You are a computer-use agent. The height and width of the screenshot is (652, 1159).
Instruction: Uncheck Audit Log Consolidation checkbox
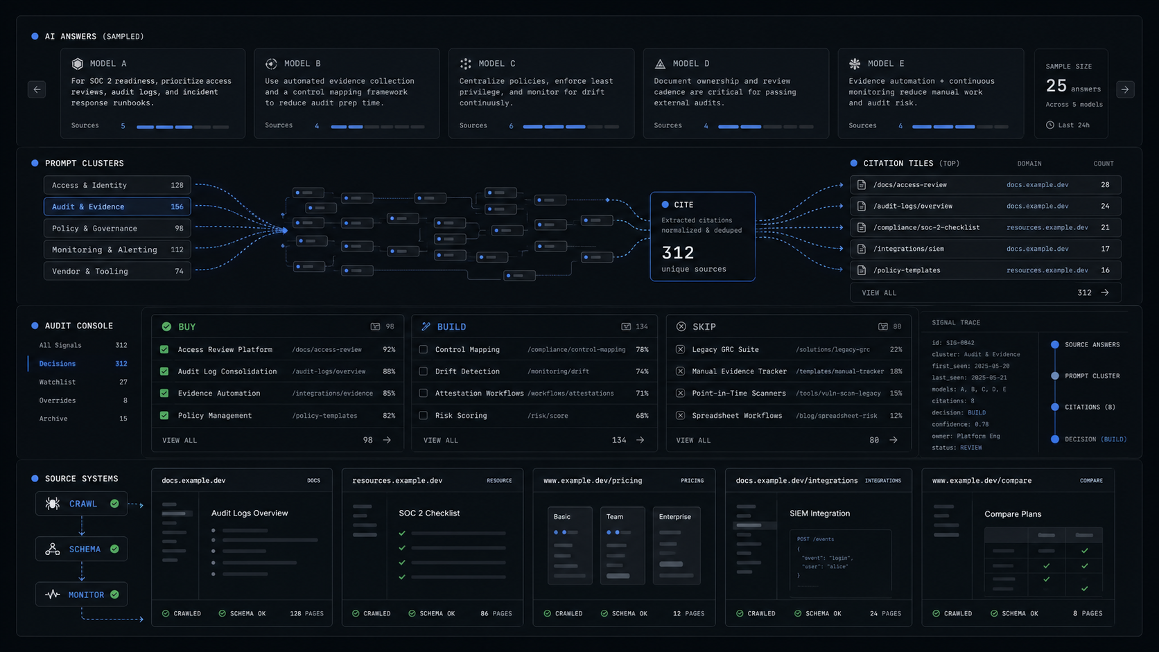[164, 371]
